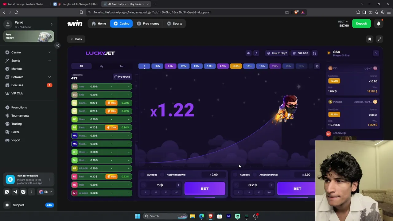The image size is (393, 221).
Task: Enable Autowithdrawal on the 5 $ bet panel
Action: 162,175
